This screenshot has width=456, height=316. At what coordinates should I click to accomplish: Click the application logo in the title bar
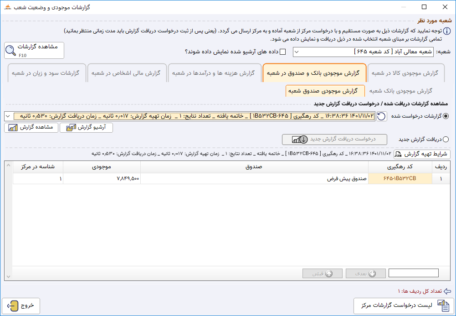point(8,7)
